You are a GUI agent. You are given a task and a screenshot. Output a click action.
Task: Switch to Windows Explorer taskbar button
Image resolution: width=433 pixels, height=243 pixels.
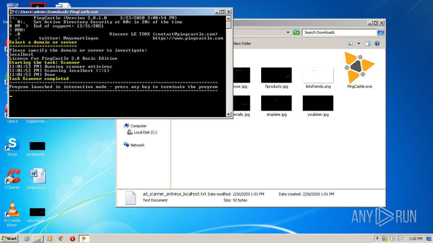point(38,239)
